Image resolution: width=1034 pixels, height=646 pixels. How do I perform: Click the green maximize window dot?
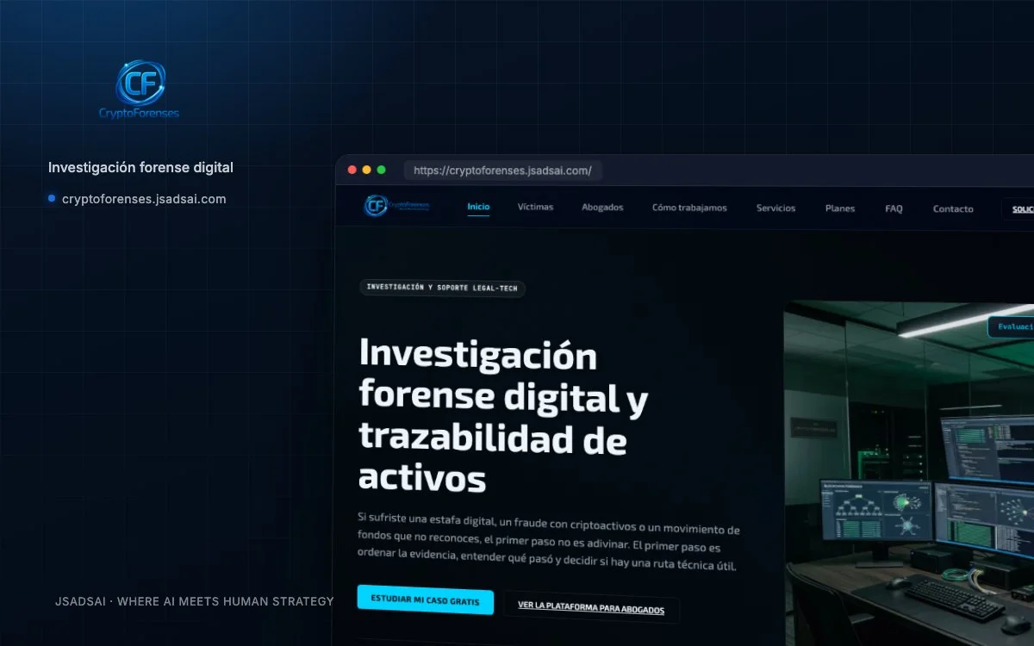pos(381,170)
